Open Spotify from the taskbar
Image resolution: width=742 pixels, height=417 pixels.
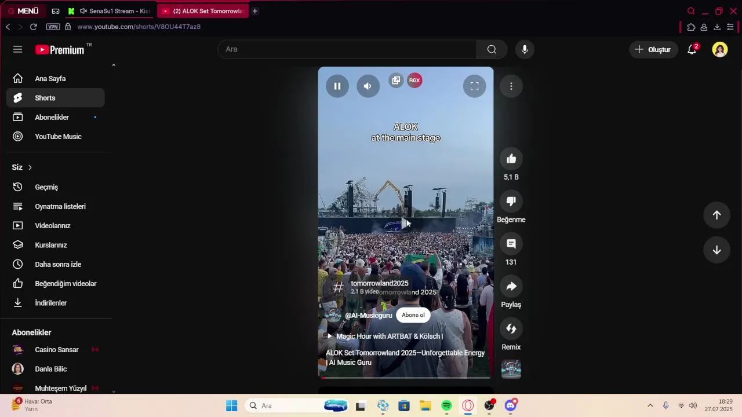[x=446, y=406]
